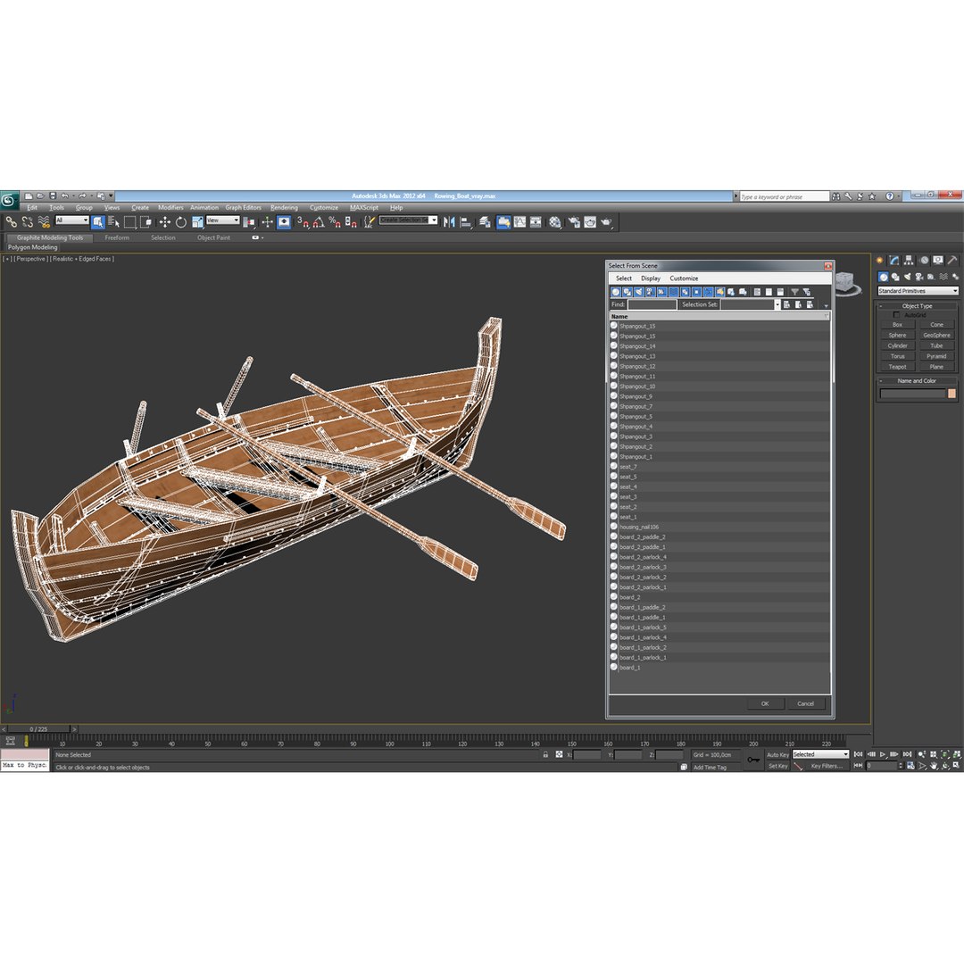Open the Modify command panel tab
This screenshot has width=964, height=964.
point(893,261)
